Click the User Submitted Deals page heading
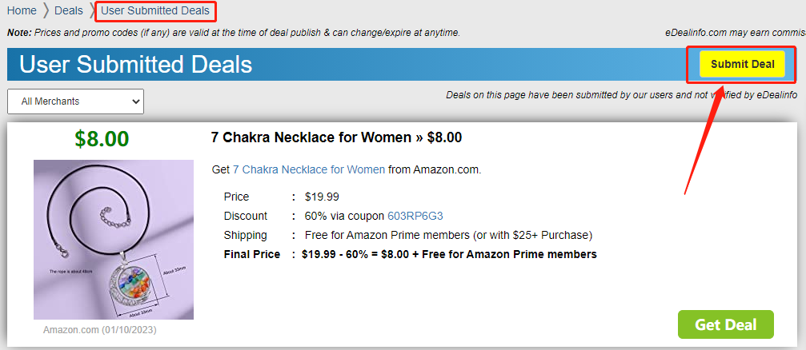Viewport: 806px width, 350px height. tap(136, 65)
